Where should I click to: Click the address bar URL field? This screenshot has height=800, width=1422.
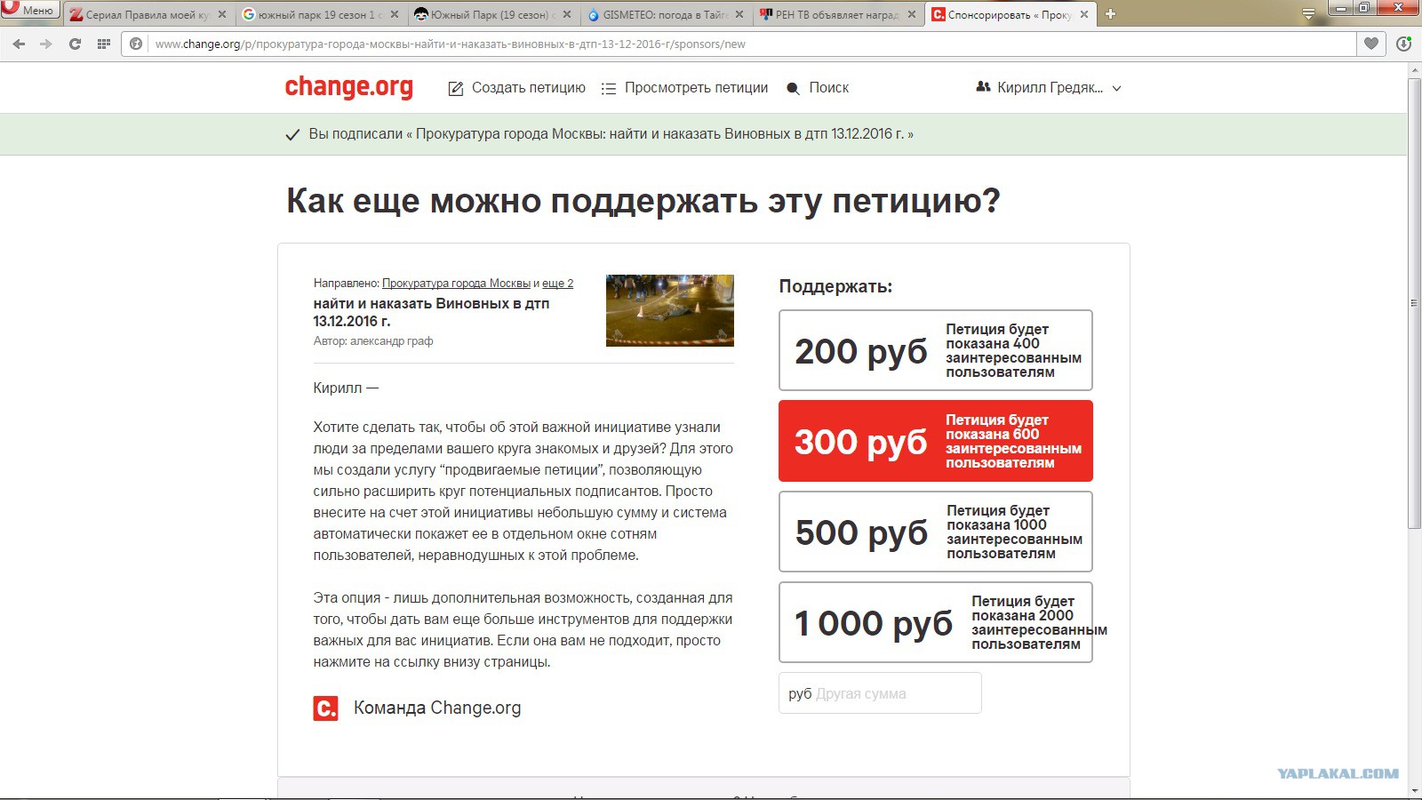[738, 44]
